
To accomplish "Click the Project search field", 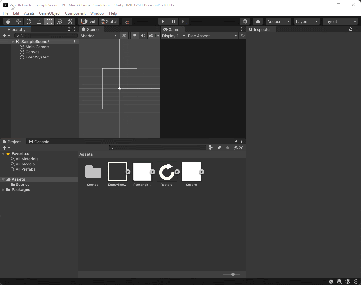I will pos(158,148).
